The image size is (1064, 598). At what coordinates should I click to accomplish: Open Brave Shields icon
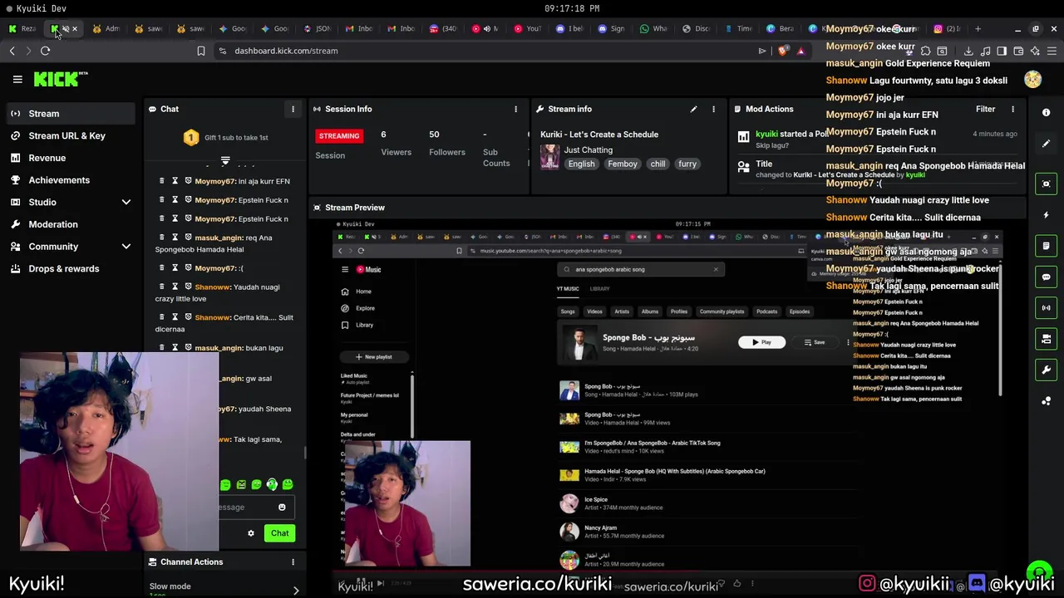point(782,51)
